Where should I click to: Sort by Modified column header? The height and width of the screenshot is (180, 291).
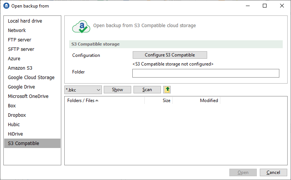(196, 101)
